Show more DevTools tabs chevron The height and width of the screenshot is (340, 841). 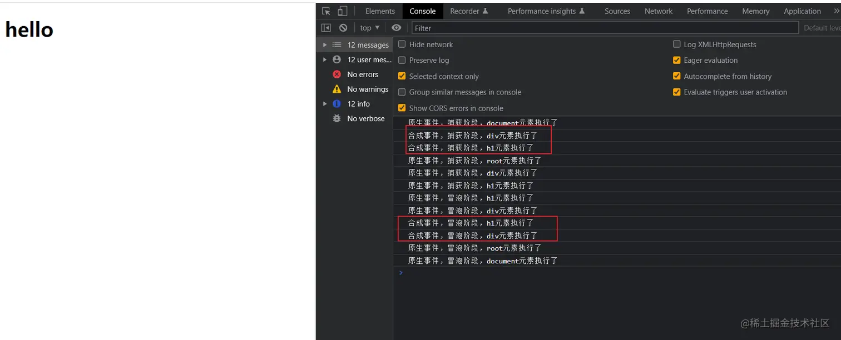(x=836, y=11)
